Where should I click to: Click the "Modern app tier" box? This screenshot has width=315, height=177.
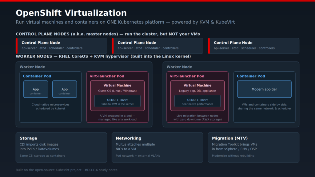pos(264,89)
